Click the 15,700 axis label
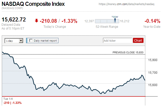Viewport: 162px width, 106px height. coord(153,73)
